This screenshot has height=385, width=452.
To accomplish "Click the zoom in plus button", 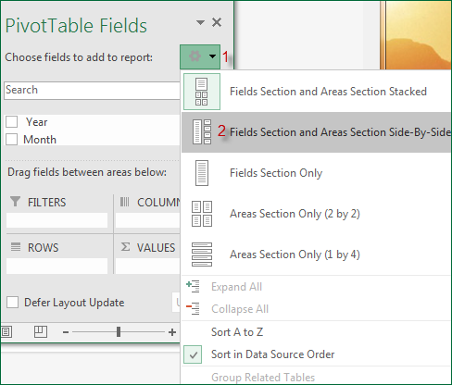I will pos(172,332).
